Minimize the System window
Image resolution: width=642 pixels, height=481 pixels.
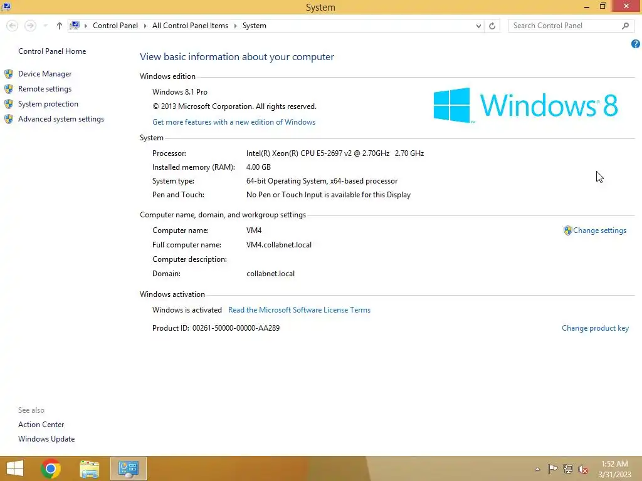pos(587,6)
